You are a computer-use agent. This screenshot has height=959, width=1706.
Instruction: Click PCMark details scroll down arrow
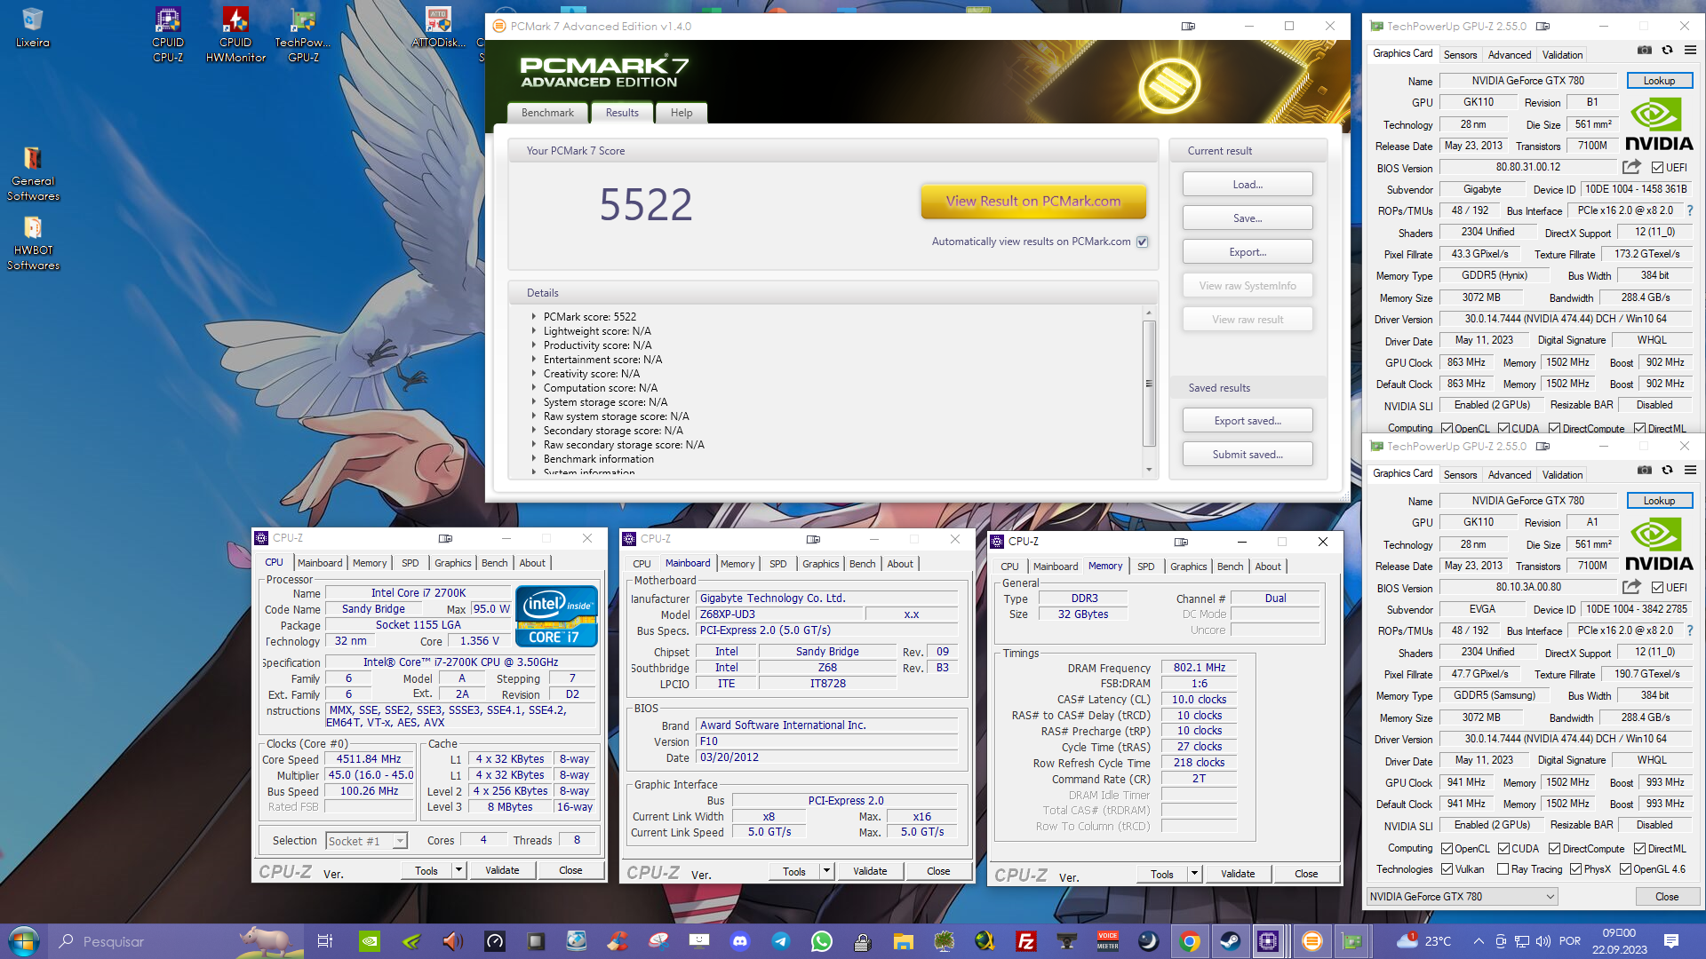tap(1149, 470)
